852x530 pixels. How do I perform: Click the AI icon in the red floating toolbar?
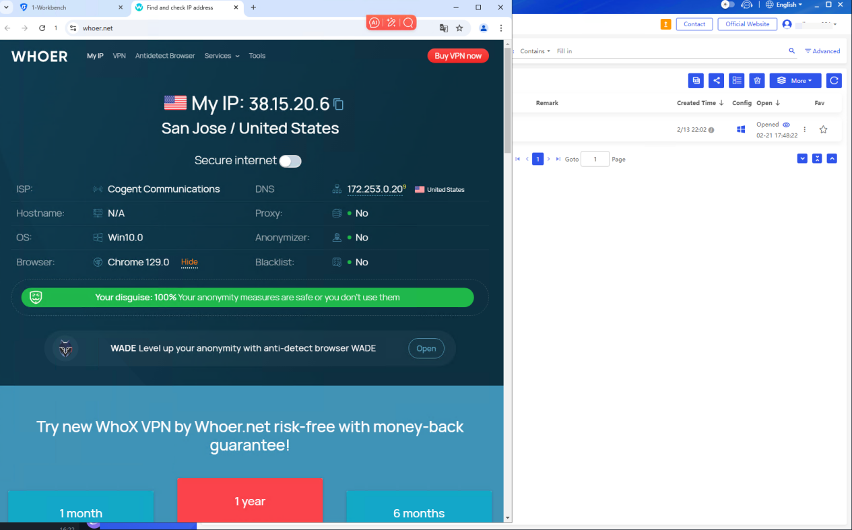tap(374, 23)
